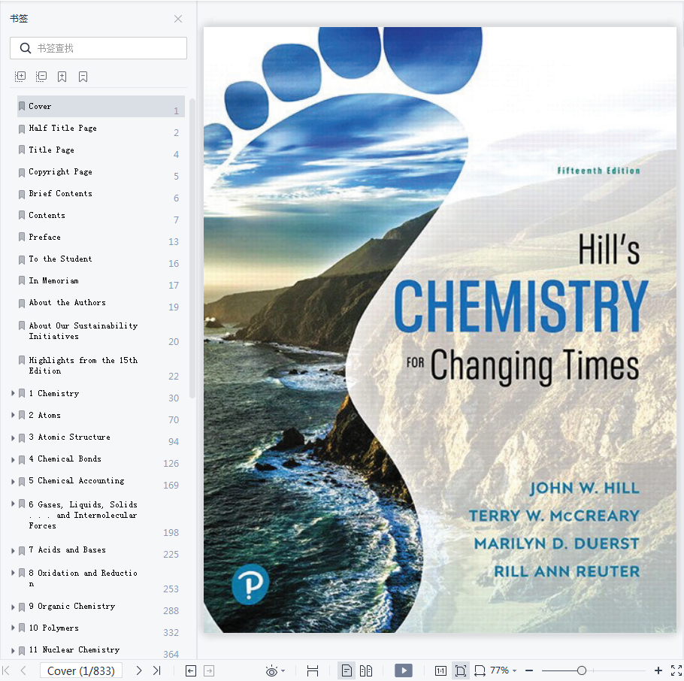Select the Cover bookmark
The height and width of the screenshot is (681, 684).
(x=101, y=107)
